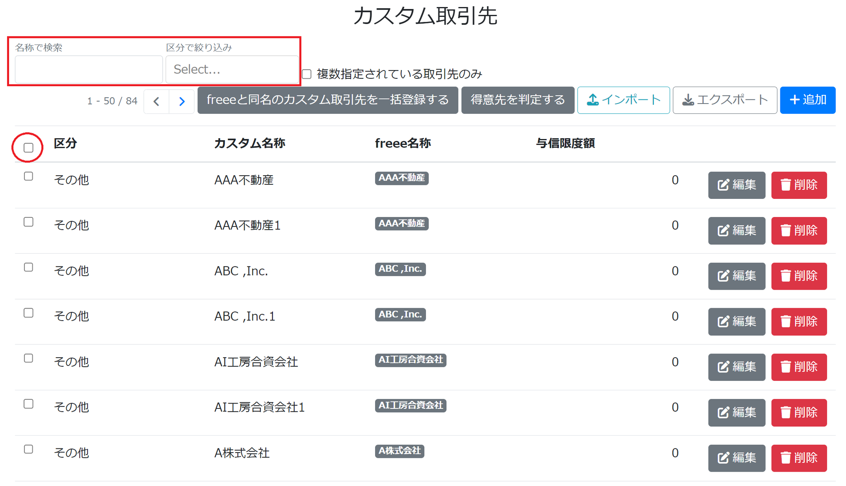846x486 pixels.
Task: Tick the checkbox for ABC ,Inc.1 row
Action: click(x=29, y=313)
